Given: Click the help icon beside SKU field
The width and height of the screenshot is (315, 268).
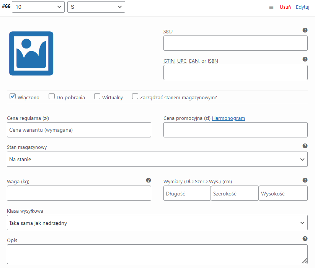Looking at the screenshot, I should (305, 30).
